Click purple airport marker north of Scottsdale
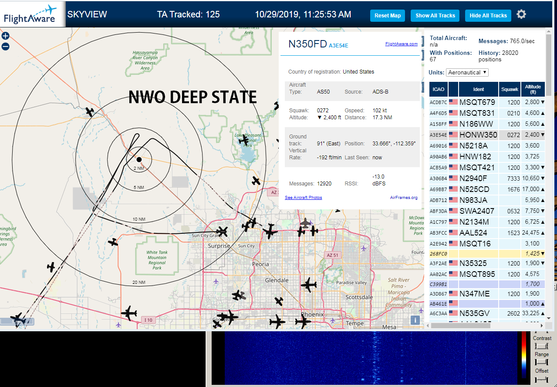This screenshot has width=557, height=387. (364, 248)
